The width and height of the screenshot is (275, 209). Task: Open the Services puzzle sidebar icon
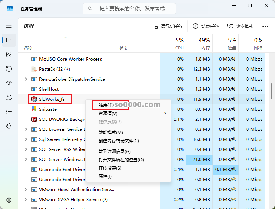9,126
